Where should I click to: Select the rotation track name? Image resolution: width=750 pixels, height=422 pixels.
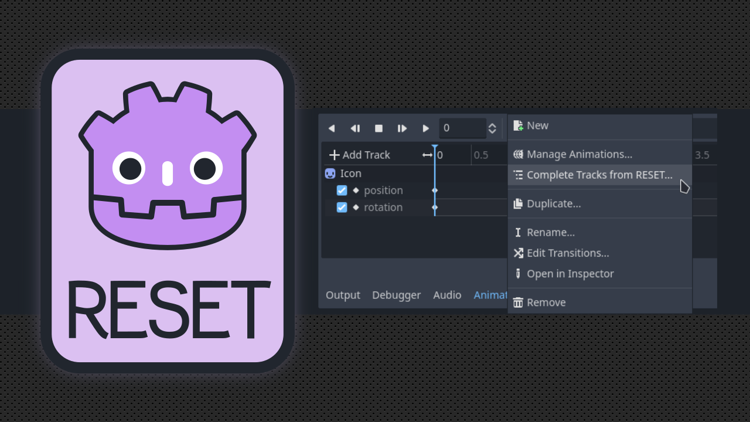[x=383, y=207]
